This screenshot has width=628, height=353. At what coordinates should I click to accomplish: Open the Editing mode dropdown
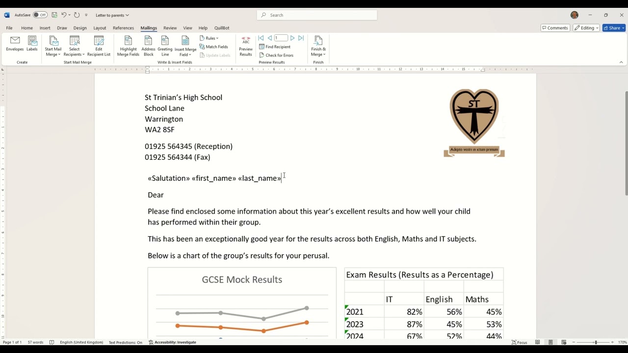coord(586,28)
